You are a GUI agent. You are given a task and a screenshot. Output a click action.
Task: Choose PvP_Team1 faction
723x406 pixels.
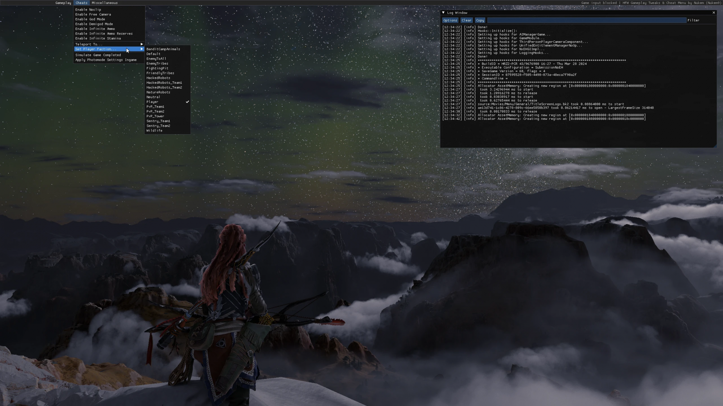(x=167, y=107)
